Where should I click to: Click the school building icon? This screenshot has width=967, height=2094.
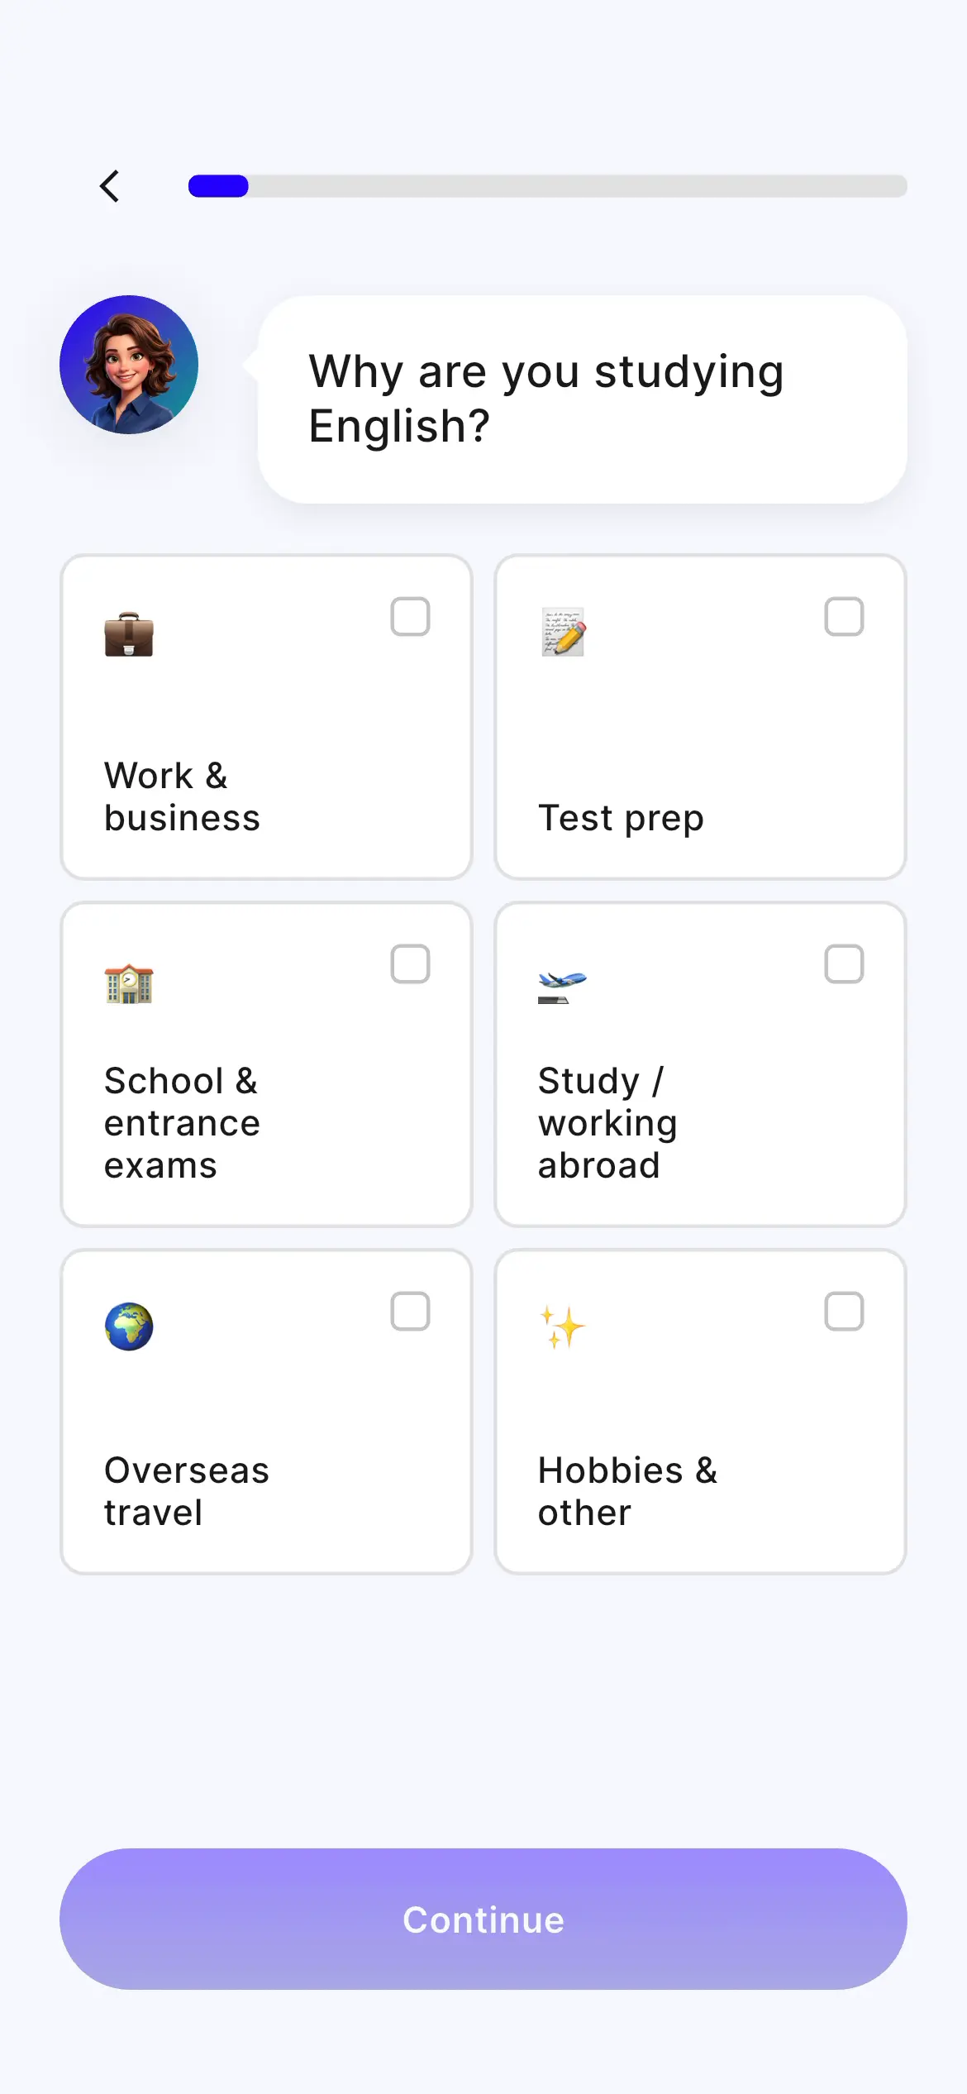point(129,983)
